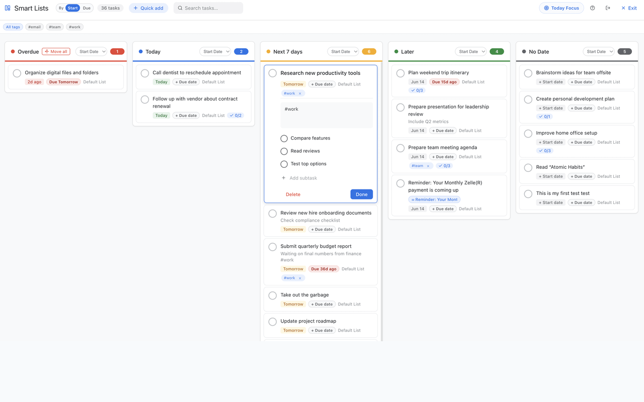
Task: Open Start Date dropdown in Later column
Action: click(x=471, y=51)
